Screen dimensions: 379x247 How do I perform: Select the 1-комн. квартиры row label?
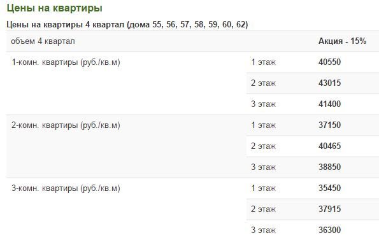(66, 62)
